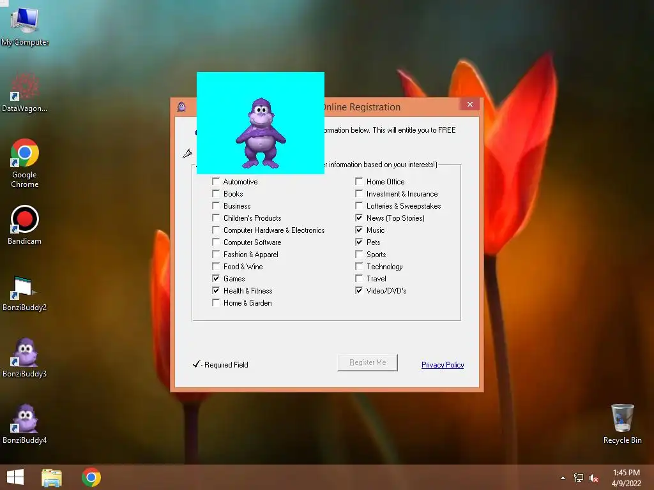Tick the Home Office checkbox
654x490 pixels.
pyautogui.click(x=359, y=181)
